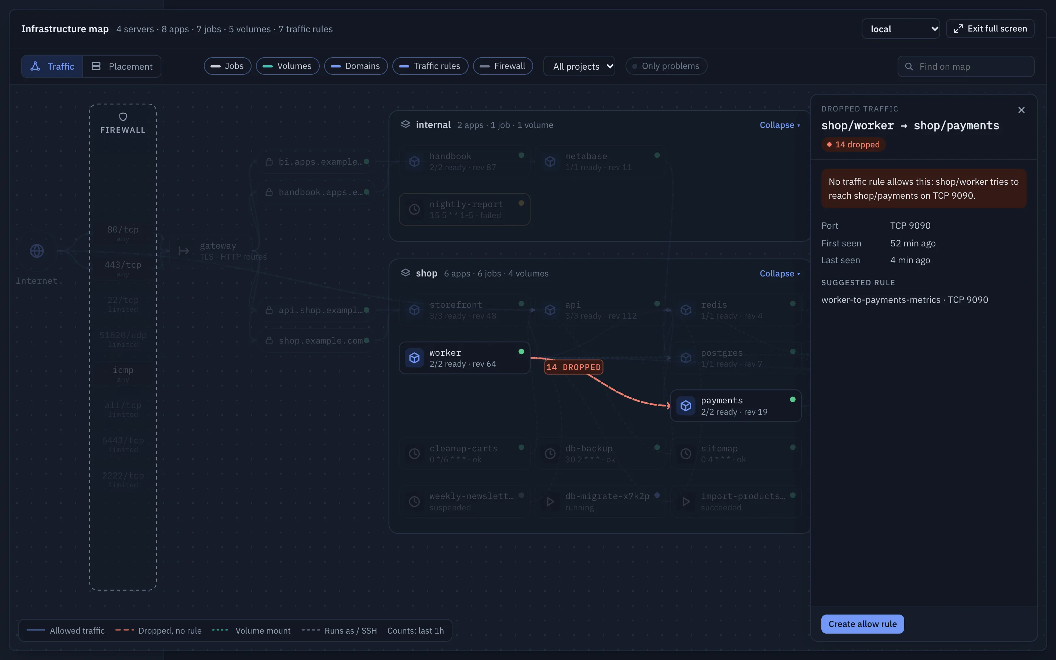The image size is (1056, 660).
Task: Select the 6443/tcp firewall rule
Action: click(x=123, y=445)
